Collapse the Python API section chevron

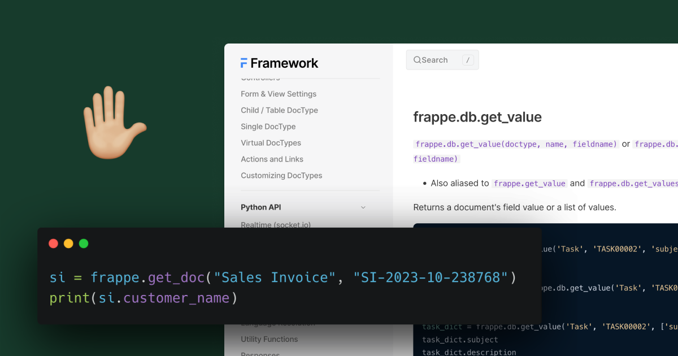point(363,207)
